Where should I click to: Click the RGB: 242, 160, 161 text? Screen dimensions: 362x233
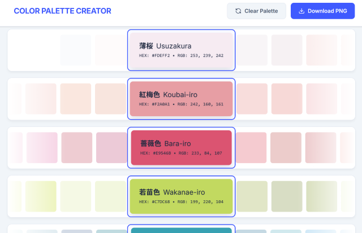pos(200,104)
